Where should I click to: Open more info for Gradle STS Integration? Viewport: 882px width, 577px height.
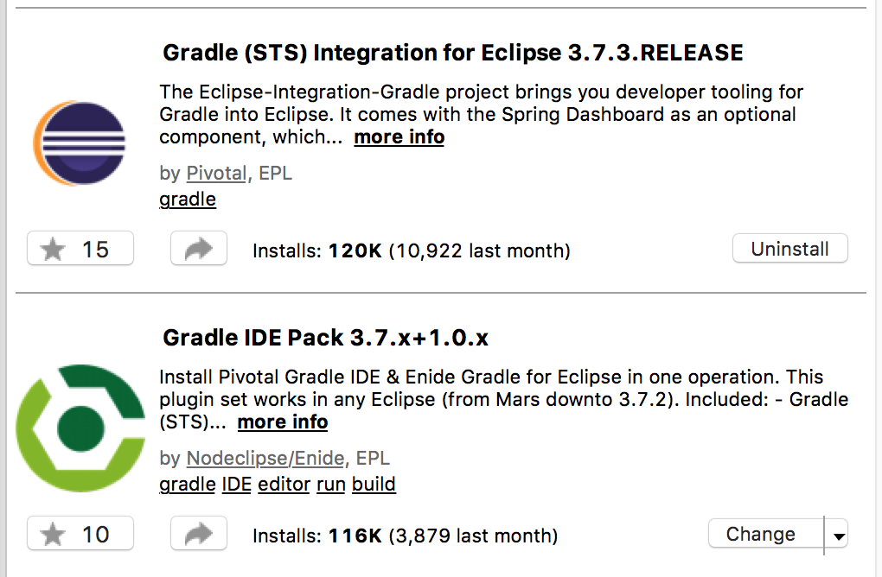(x=399, y=137)
